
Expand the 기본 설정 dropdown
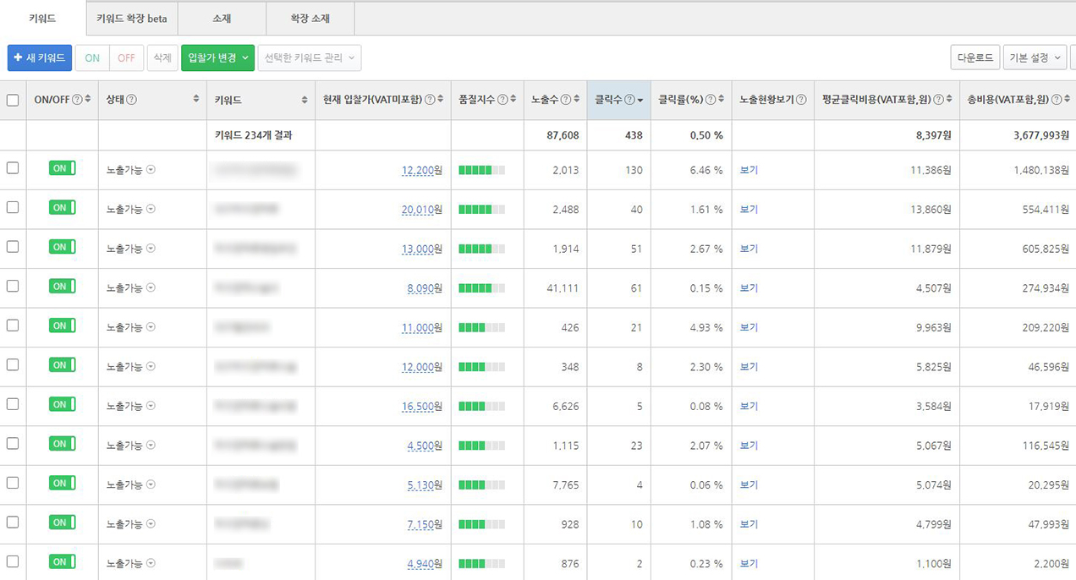point(1034,57)
